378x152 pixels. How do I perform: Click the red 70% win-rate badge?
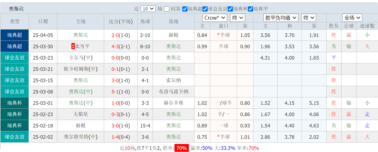(x=181, y=148)
